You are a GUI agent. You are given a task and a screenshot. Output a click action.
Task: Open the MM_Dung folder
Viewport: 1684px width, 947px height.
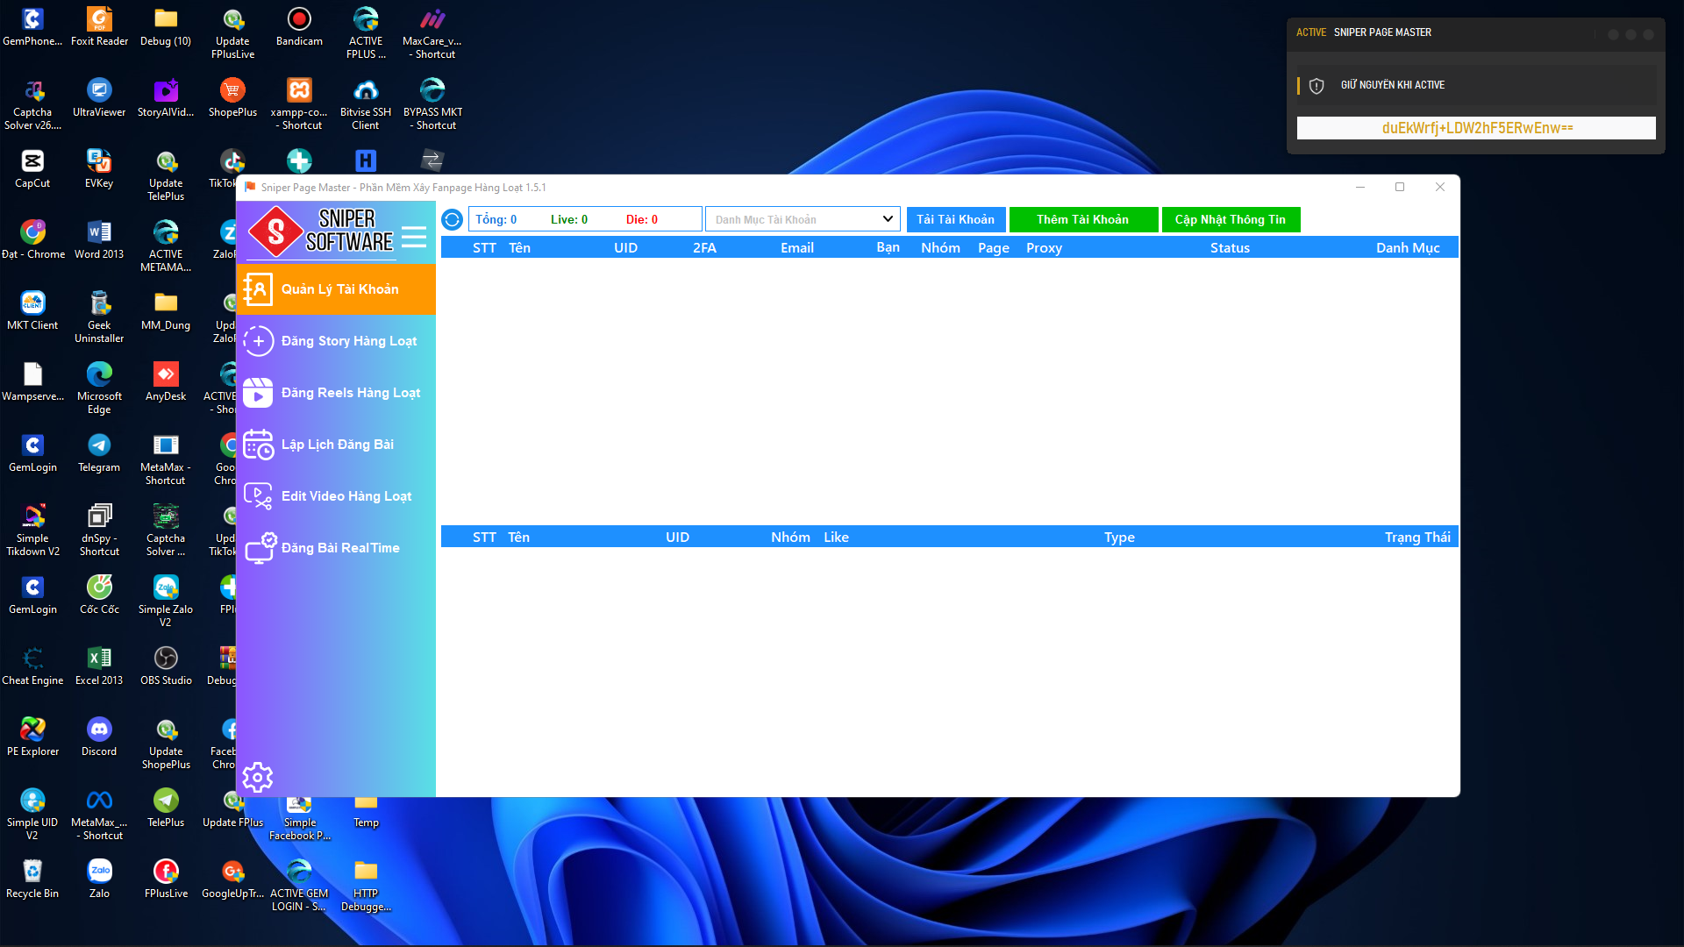166,312
